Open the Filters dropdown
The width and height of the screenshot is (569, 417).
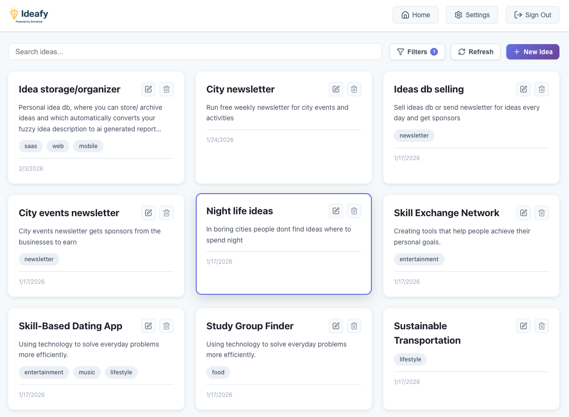(x=417, y=52)
